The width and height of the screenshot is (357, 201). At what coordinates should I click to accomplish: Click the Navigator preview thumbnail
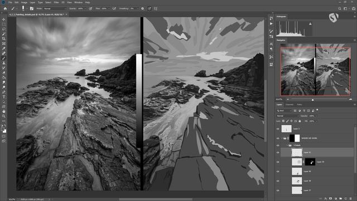coord(316,70)
